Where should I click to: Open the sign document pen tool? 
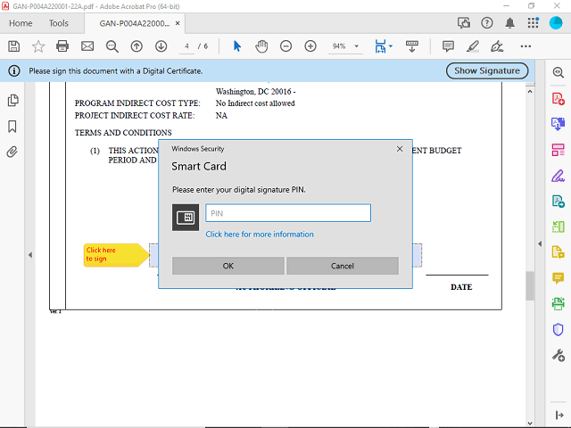pos(497,46)
